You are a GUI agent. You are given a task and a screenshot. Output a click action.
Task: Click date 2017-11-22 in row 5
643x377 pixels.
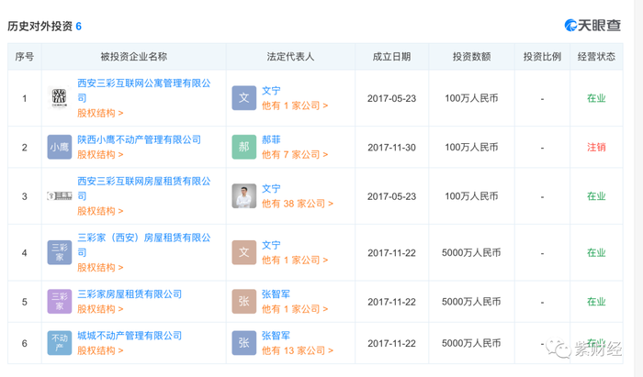[x=391, y=302]
